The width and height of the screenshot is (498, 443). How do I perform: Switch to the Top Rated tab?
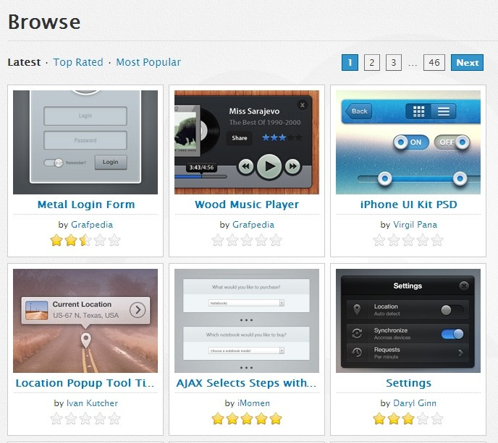78,62
